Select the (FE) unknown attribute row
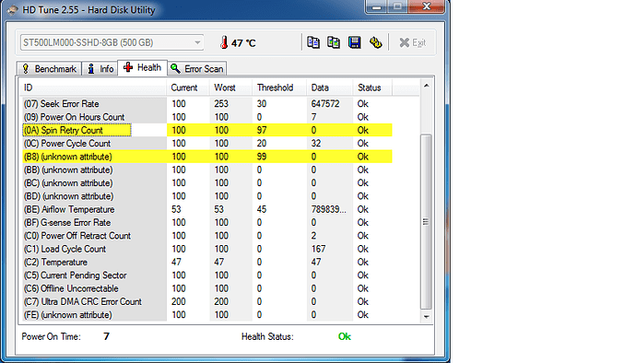This screenshot has width=636, height=363. pyautogui.click(x=206, y=315)
